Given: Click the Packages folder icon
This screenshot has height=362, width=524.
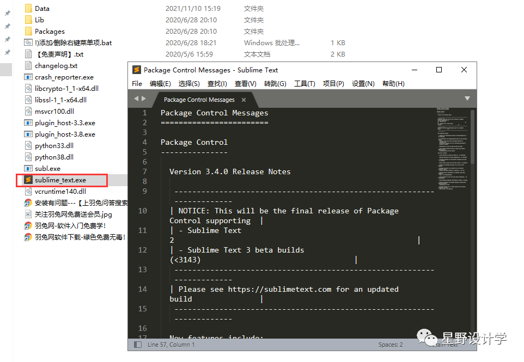Looking at the screenshot, I should click(28, 31).
